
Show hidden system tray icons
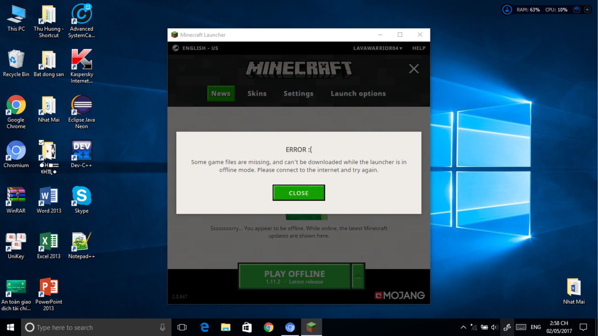coord(463,327)
